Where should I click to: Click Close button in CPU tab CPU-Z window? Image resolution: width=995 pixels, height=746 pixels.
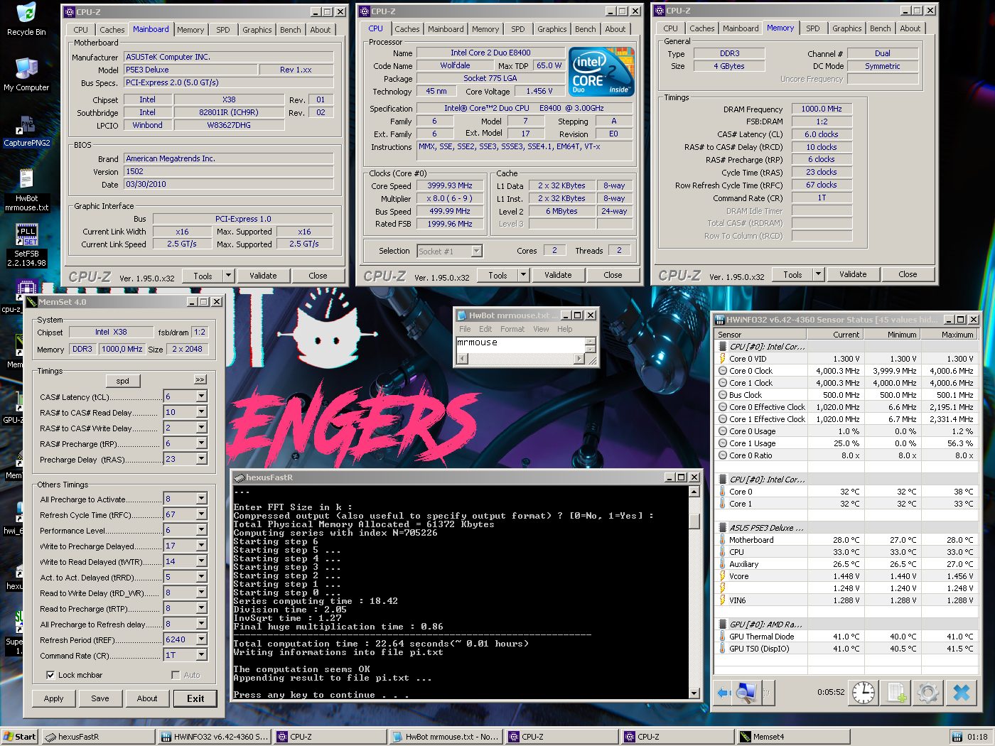(x=613, y=275)
